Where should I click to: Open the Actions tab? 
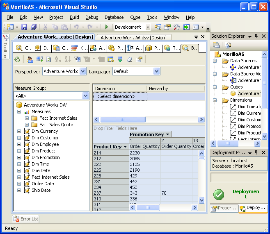point(98,48)
